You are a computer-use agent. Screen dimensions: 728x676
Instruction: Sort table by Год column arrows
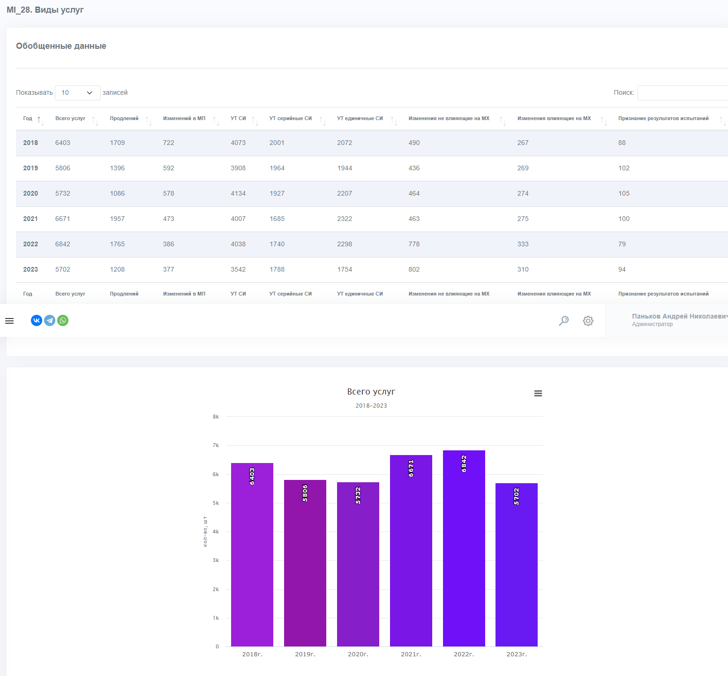coord(40,121)
